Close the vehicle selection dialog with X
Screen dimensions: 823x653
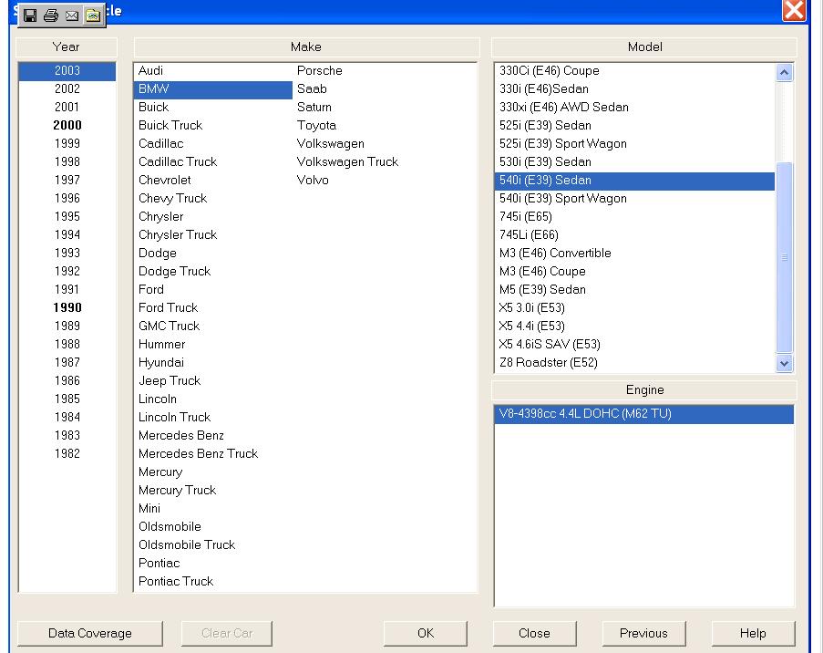(794, 10)
